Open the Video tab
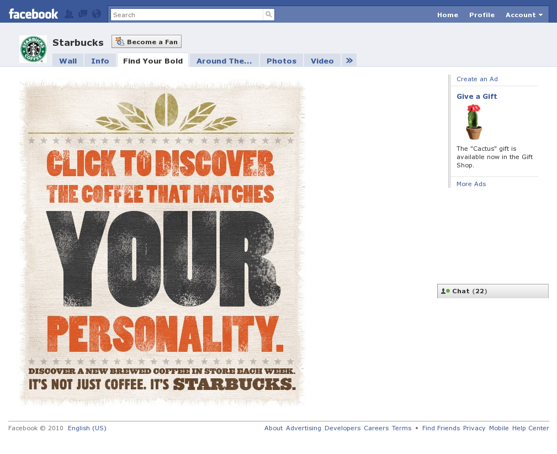 coord(322,60)
